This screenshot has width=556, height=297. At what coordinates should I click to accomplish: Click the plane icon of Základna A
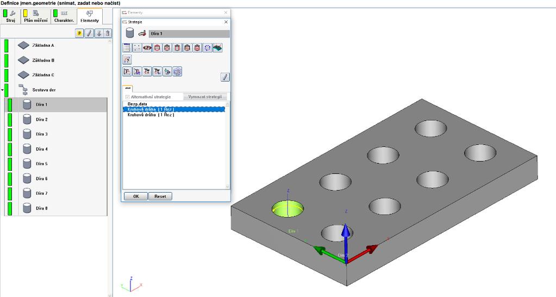[x=23, y=45]
